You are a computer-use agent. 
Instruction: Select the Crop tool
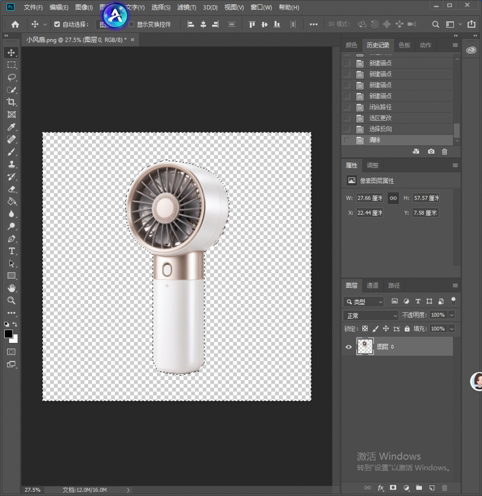(x=12, y=102)
